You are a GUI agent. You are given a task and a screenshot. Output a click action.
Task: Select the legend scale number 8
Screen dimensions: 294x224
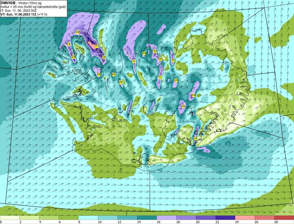coord(79,222)
